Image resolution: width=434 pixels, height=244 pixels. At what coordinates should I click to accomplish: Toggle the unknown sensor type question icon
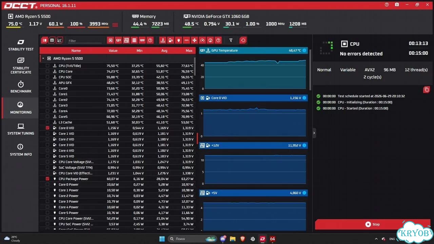coord(218,40)
